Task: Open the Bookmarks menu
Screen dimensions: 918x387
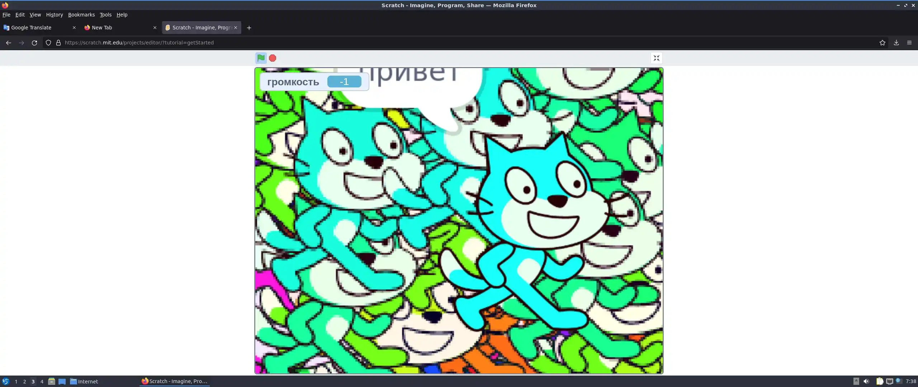Action: tap(81, 15)
